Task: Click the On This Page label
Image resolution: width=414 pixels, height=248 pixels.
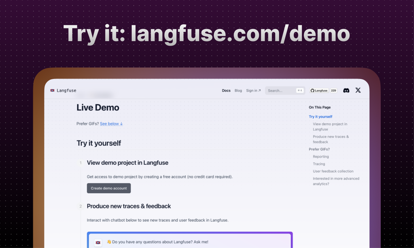Action: point(319,107)
